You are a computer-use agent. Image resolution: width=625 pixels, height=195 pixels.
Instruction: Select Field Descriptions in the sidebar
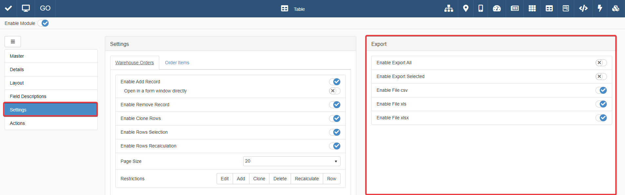tap(28, 96)
